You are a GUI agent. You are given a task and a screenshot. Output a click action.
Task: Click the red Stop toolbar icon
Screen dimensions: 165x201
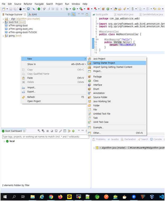click(88, 9)
